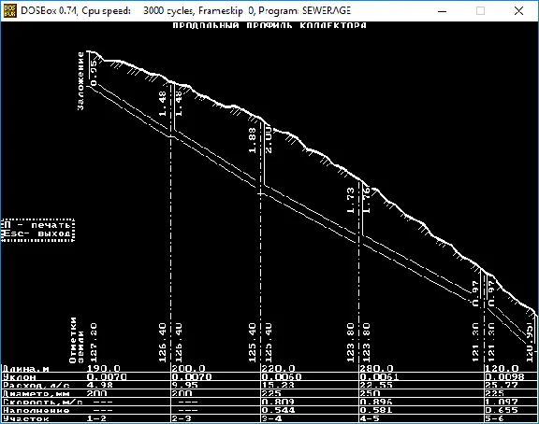The image size is (539, 424).
Task: Click diameter 225 in the 5-6 column
Action: (495, 393)
